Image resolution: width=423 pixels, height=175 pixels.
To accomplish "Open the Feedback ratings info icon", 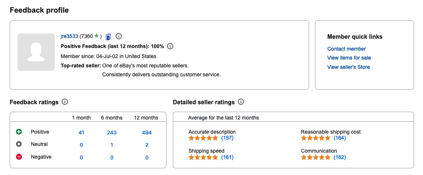I will (x=65, y=102).
